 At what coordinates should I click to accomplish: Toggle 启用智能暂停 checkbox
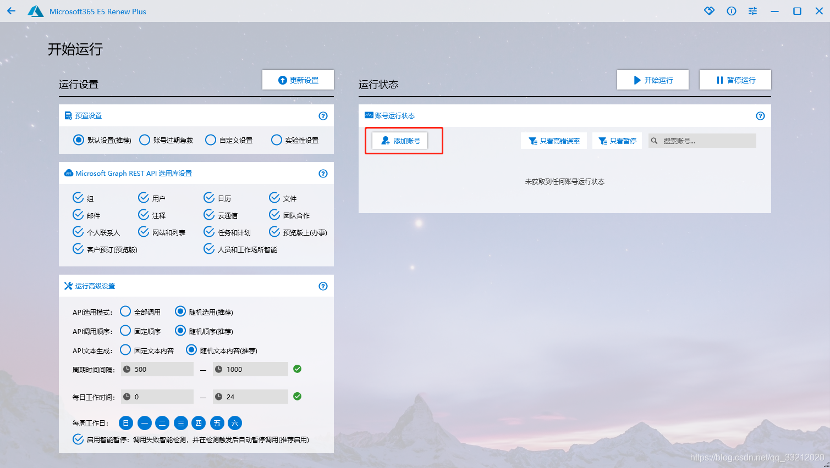point(78,439)
